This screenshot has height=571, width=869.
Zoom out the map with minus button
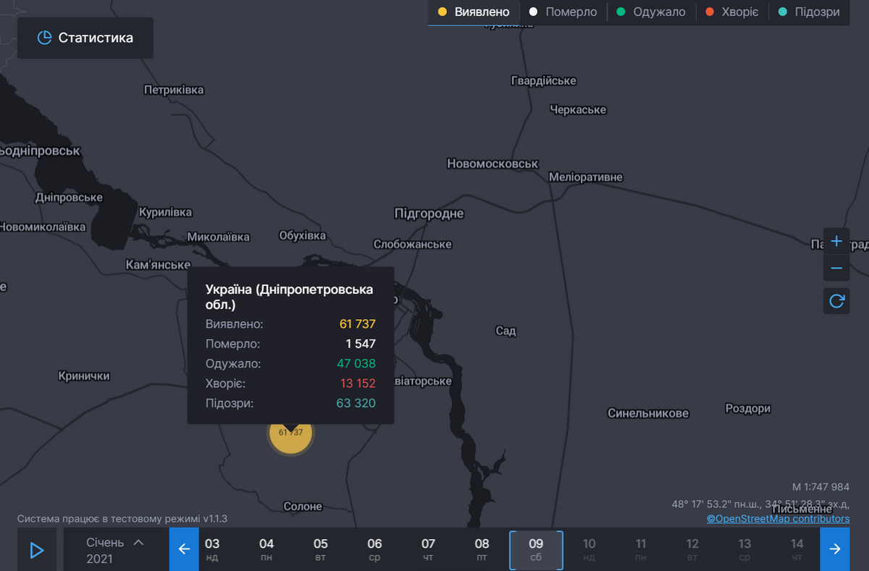(x=836, y=268)
